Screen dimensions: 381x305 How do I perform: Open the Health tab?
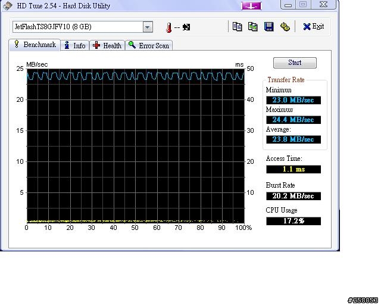point(107,45)
